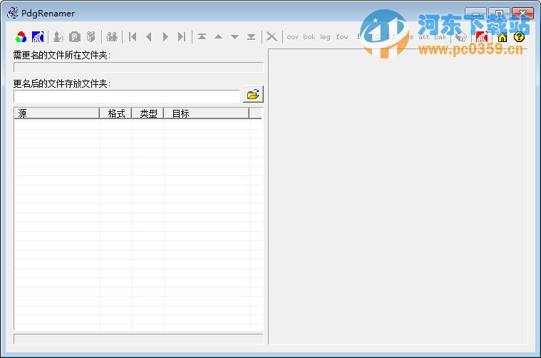
Task: Click the red waterfall toolbar icon
Action: coord(482,36)
